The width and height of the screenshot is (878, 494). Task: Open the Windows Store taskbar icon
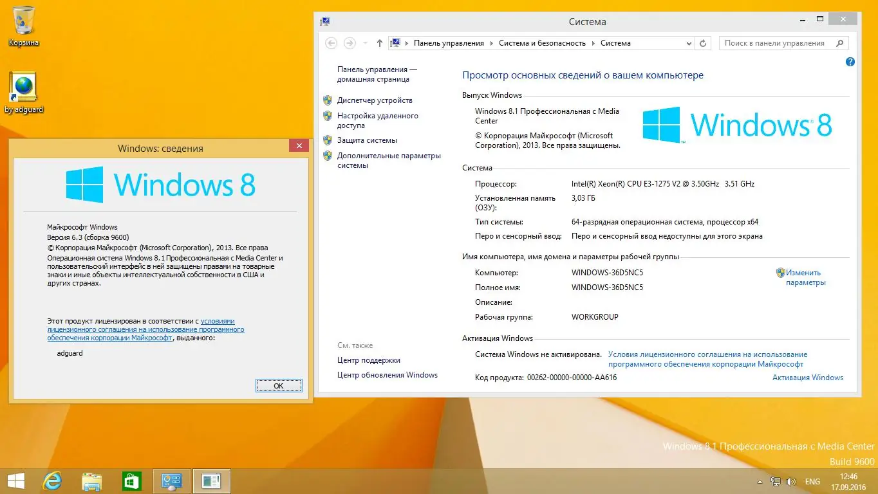(x=132, y=481)
